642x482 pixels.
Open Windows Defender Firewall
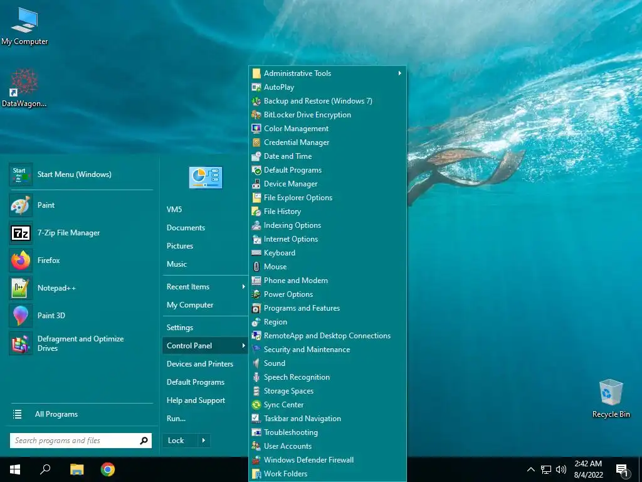(x=327, y=460)
